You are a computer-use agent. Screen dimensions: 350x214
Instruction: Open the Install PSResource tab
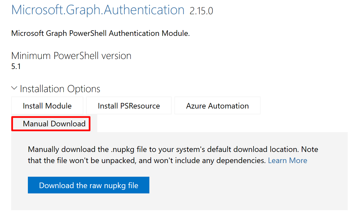pos(129,106)
